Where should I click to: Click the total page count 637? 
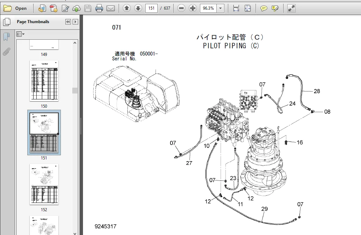click(167, 8)
